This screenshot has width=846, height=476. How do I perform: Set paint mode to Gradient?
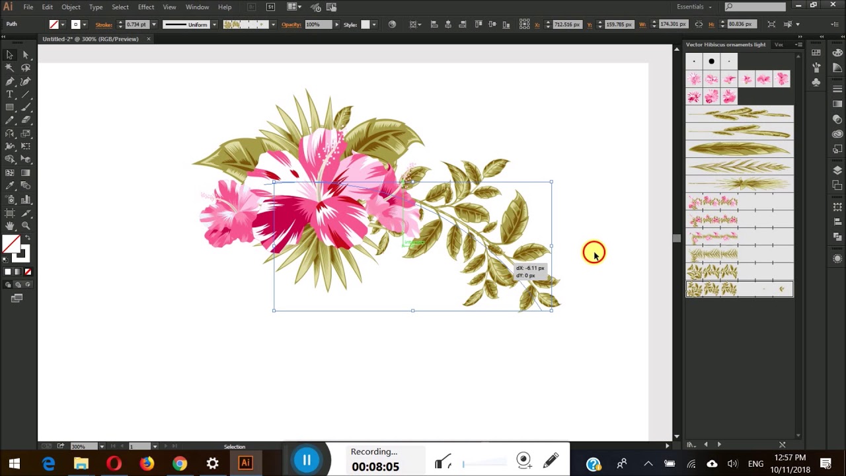18,272
